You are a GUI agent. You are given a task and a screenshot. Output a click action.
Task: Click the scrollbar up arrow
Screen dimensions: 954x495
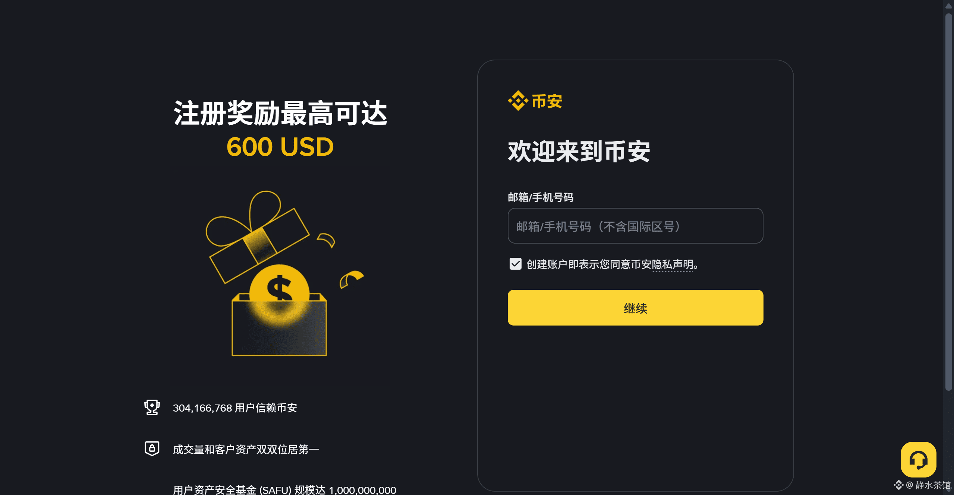coord(949,6)
